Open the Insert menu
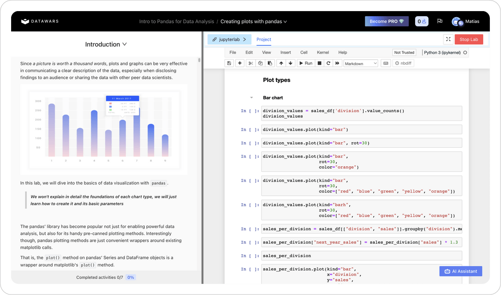Image resolution: width=501 pixels, height=295 pixels. click(286, 53)
